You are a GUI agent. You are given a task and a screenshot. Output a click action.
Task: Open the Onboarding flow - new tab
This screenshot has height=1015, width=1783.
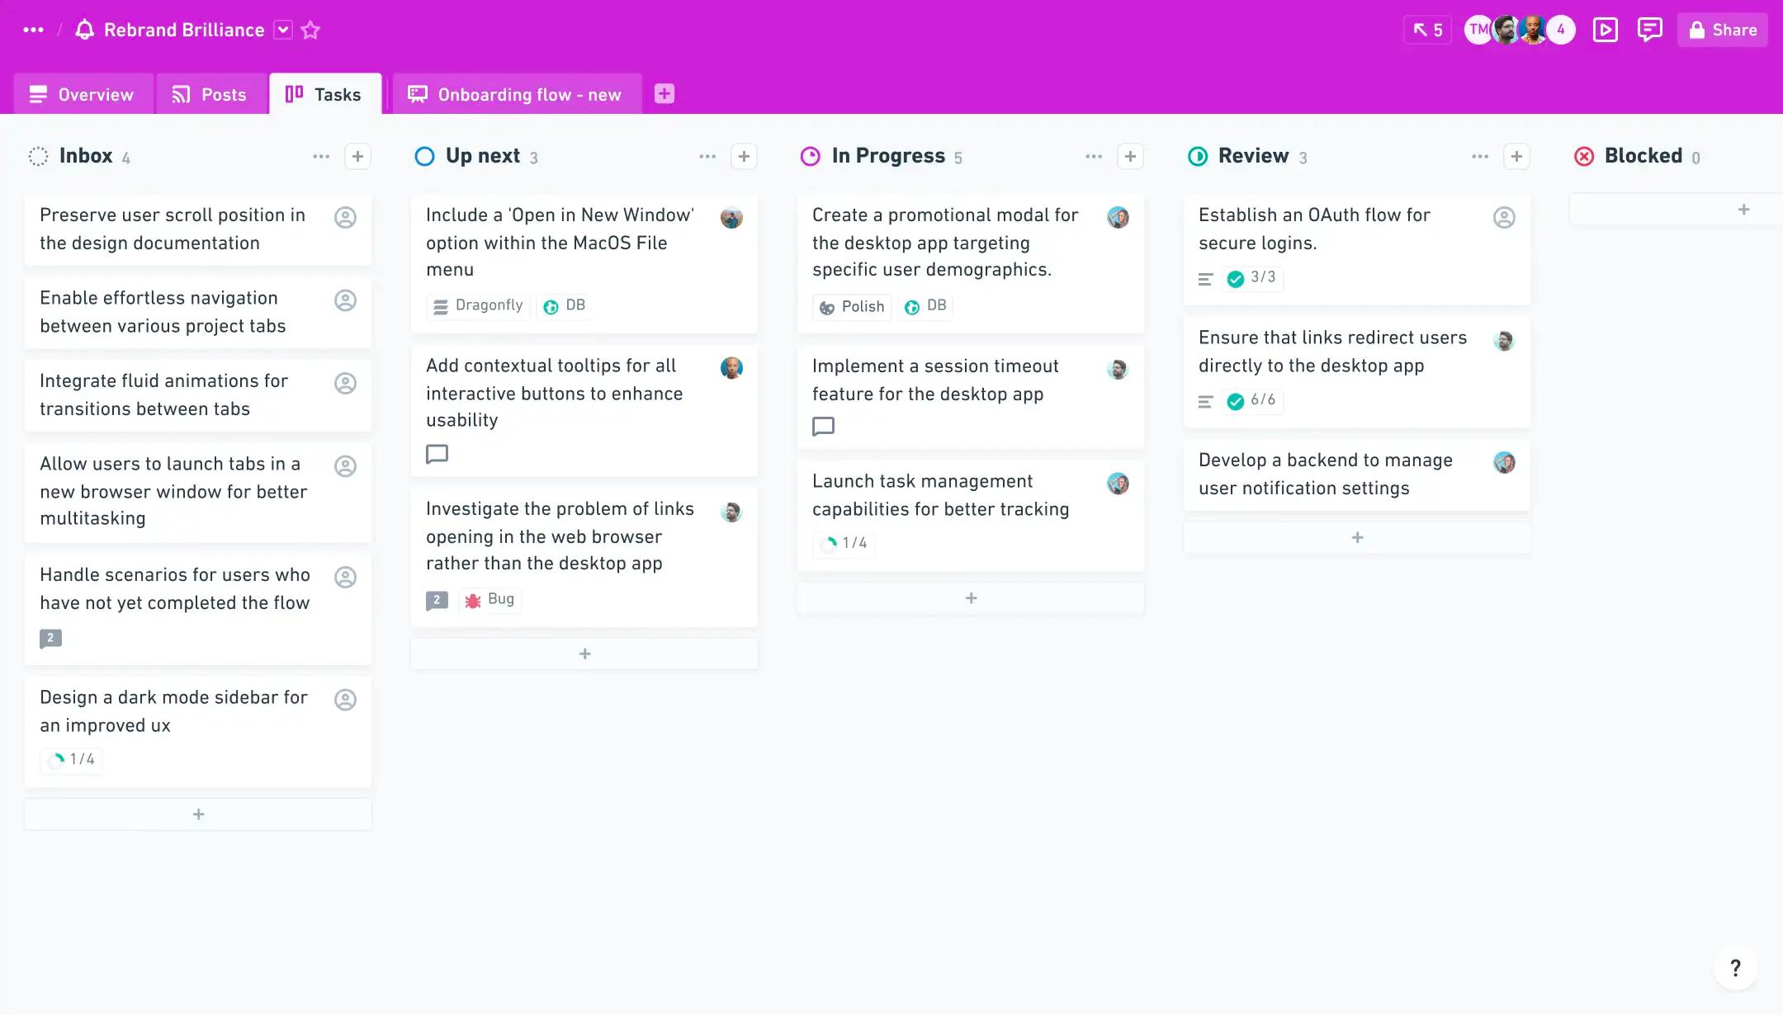(516, 95)
